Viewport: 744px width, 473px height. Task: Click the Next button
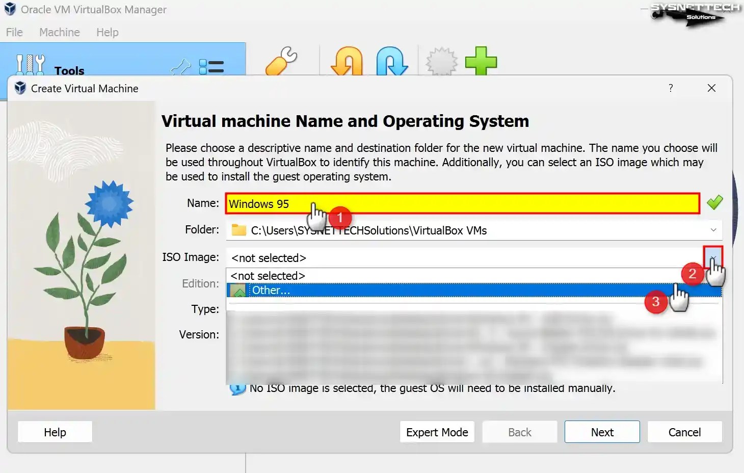point(602,432)
